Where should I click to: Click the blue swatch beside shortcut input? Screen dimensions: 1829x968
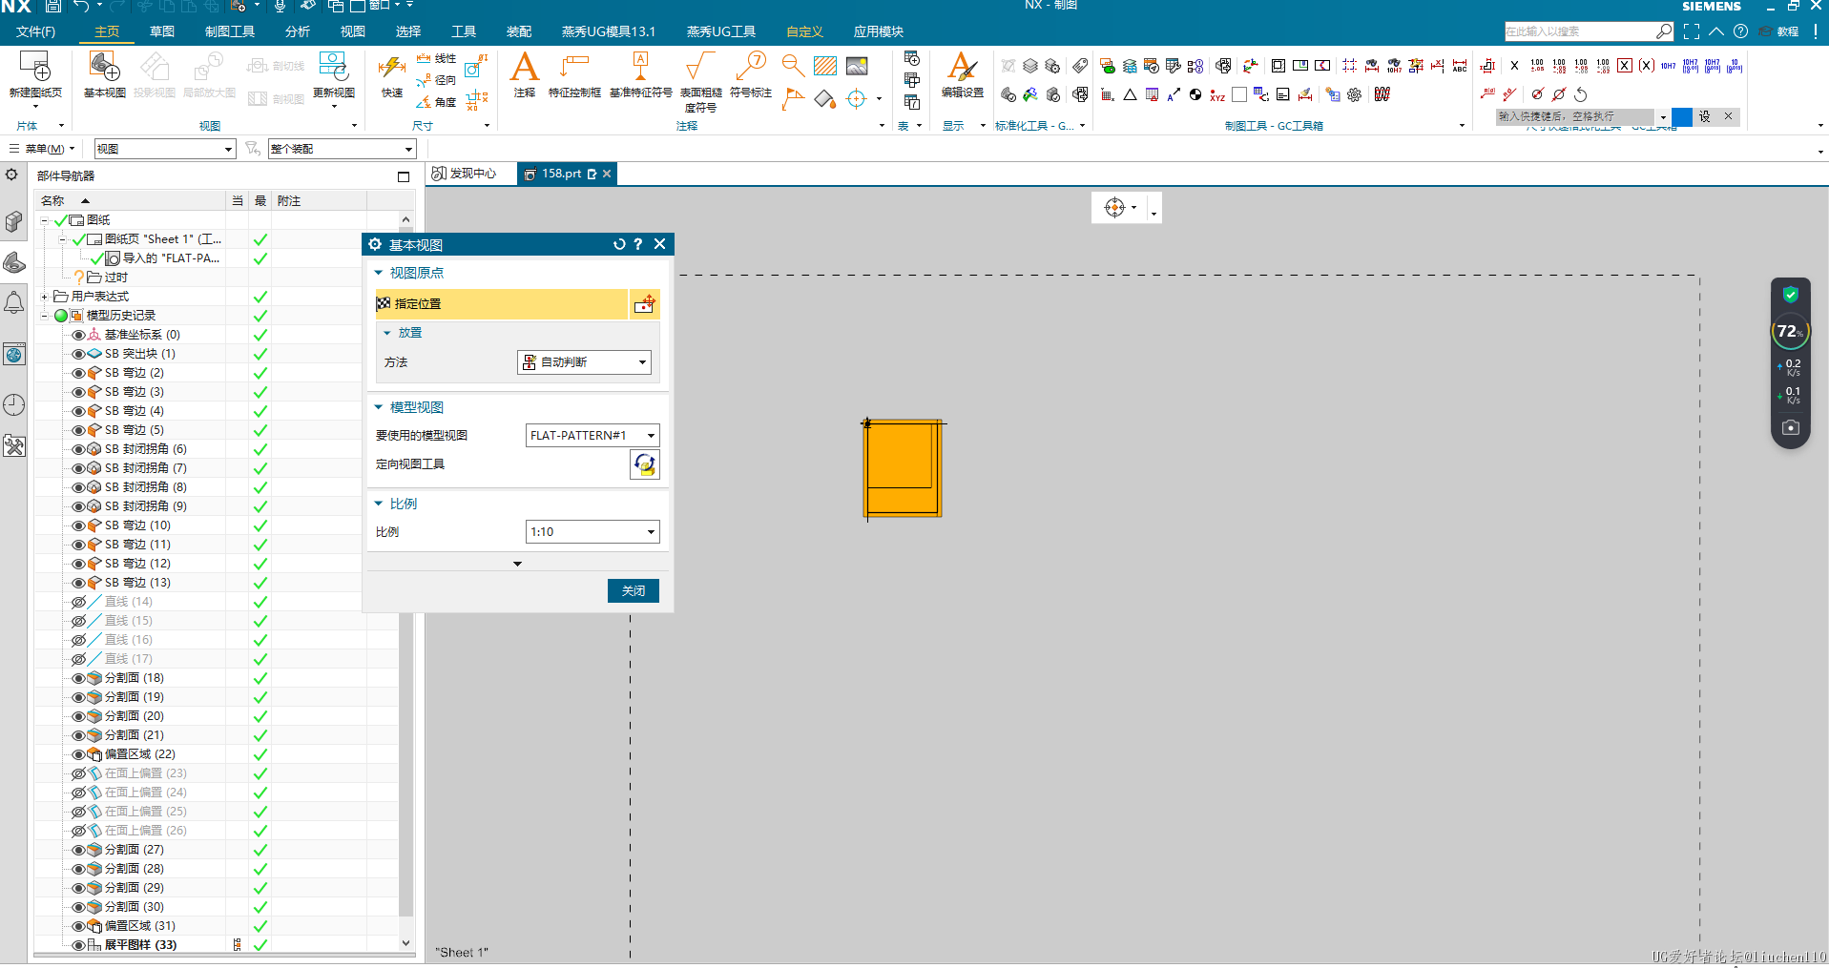(x=1682, y=116)
